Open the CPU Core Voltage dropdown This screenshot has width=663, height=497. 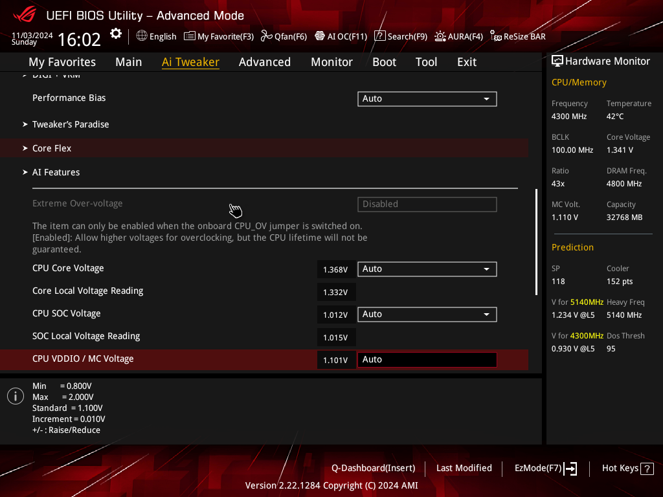(x=427, y=269)
